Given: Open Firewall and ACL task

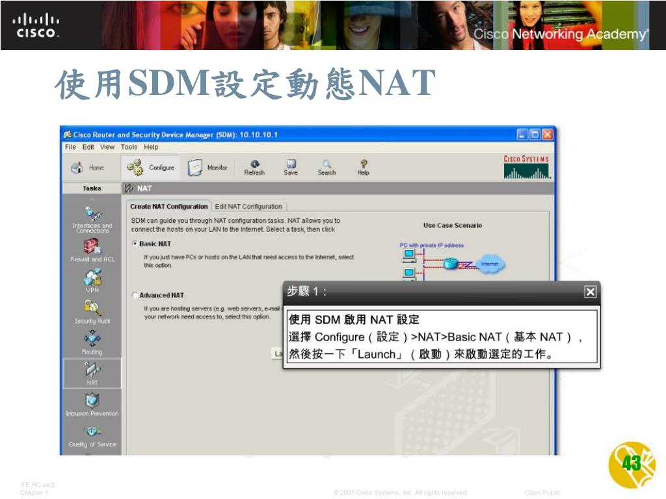Looking at the screenshot, I should click(92, 250).
